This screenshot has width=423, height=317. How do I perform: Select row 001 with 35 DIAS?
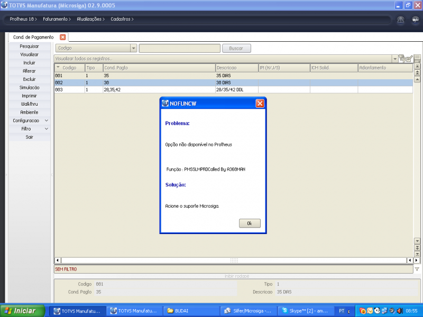[234, 76]
